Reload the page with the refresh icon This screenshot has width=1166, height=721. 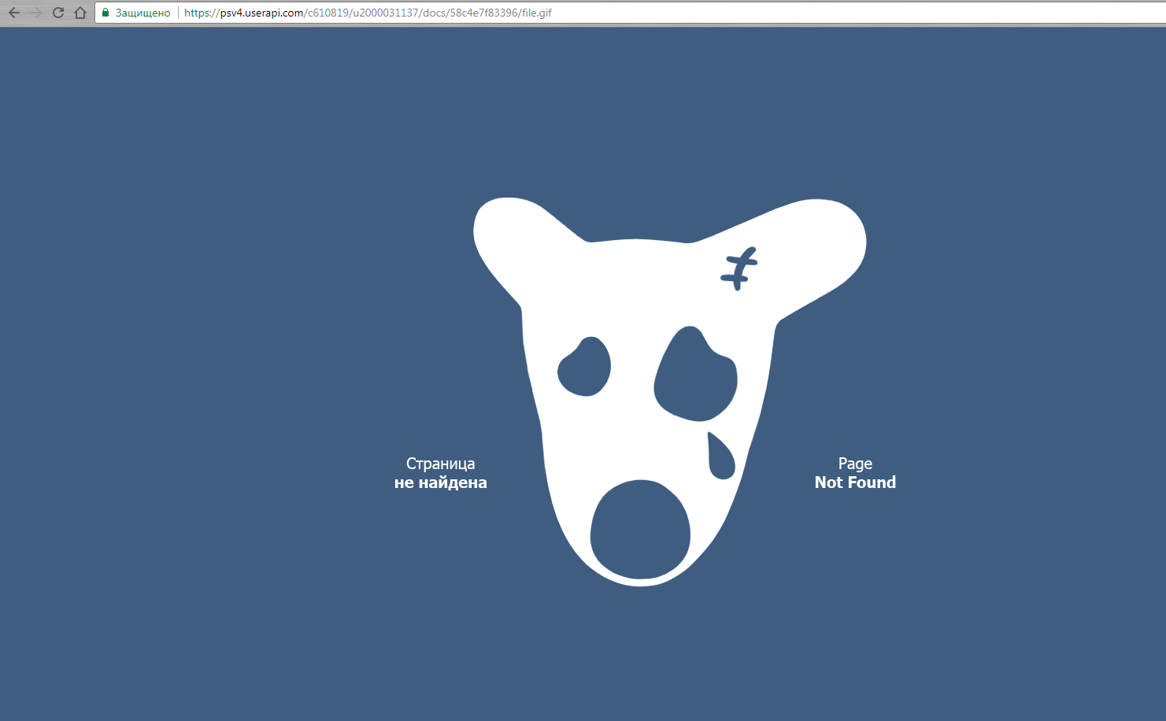58,13
